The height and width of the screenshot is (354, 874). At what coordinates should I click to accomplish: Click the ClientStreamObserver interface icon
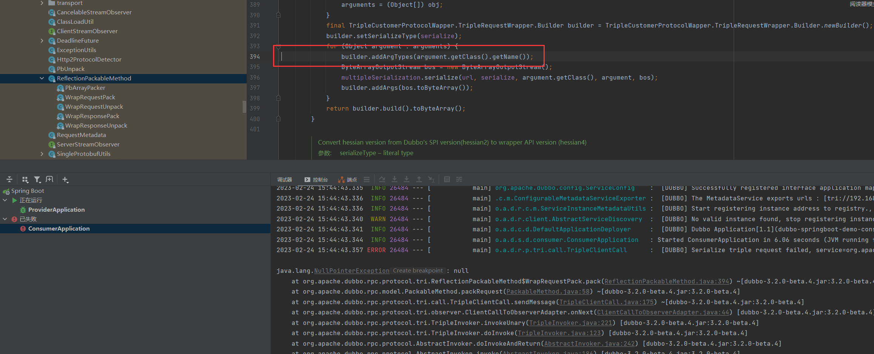pyautogui.click(x=52, y=31)
